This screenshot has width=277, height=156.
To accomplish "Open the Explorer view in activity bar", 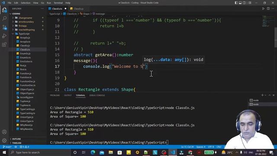I will tap(4, 10).
